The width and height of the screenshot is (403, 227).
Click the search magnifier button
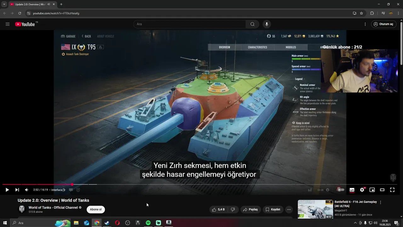[x=253, y=24]
